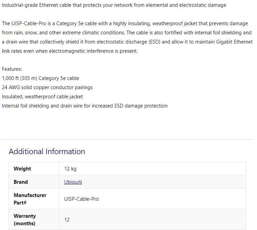The image size is (257, 230).
Task: Click the 24 AWG solid copper line
Action: (47, 87)
